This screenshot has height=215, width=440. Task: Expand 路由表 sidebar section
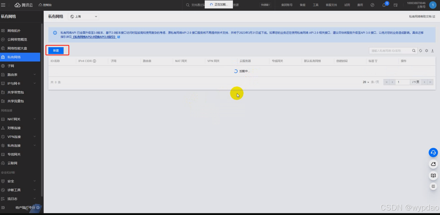pyautogui.click(x=20, y=75)
